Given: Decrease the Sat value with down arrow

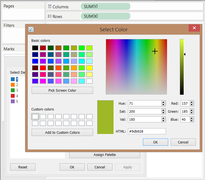Looking at the screenshot, I should click(163, 113).
